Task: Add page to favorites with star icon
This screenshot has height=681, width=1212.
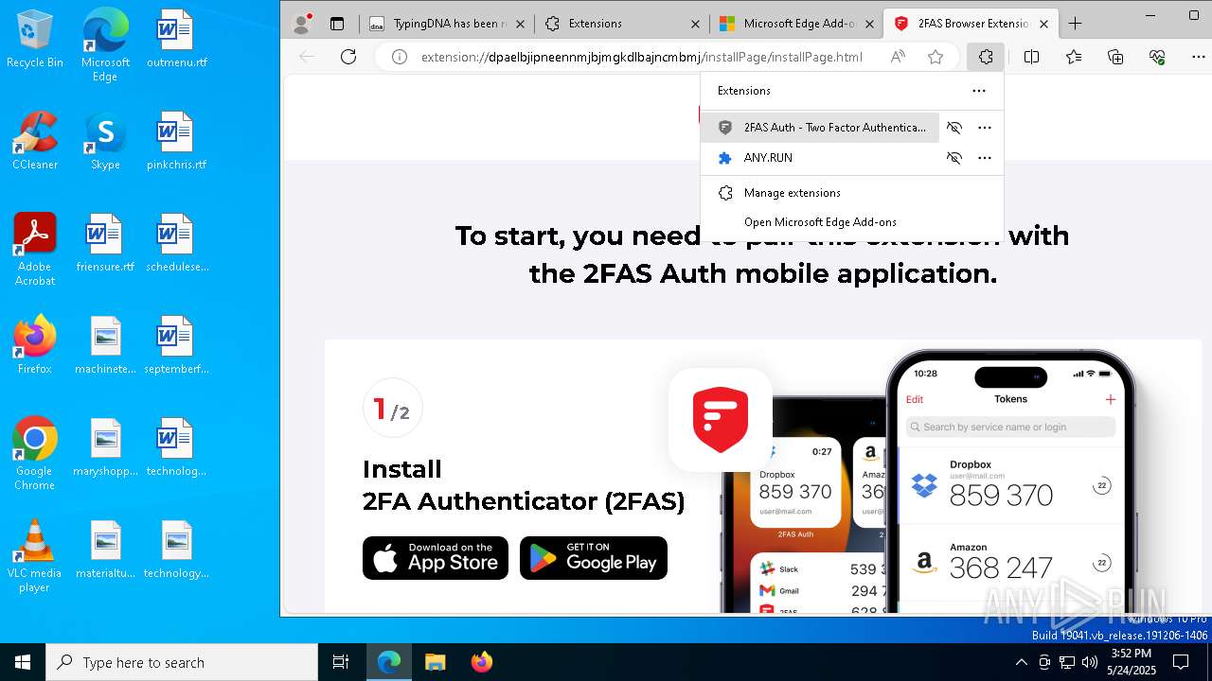Action: pos(936,57)
